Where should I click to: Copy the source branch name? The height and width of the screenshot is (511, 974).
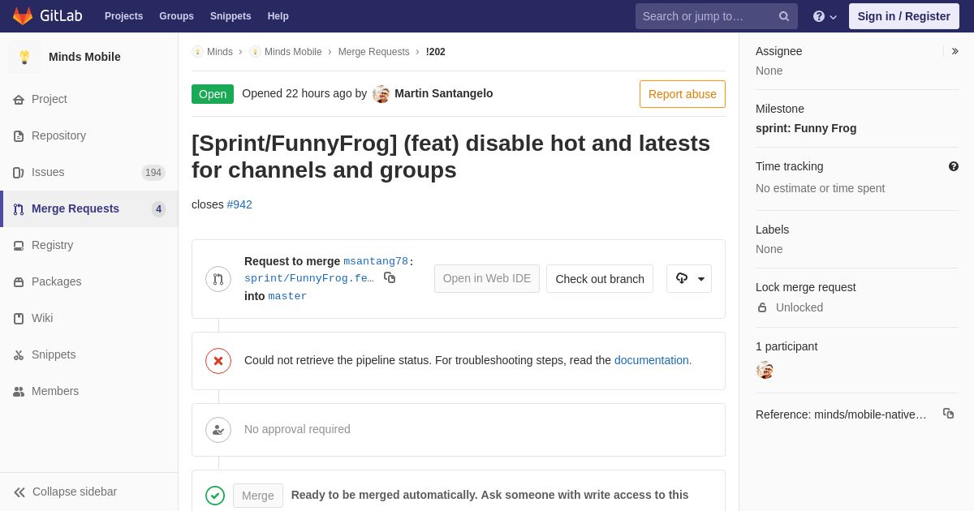pyautogui.click(x=390, y=277)
